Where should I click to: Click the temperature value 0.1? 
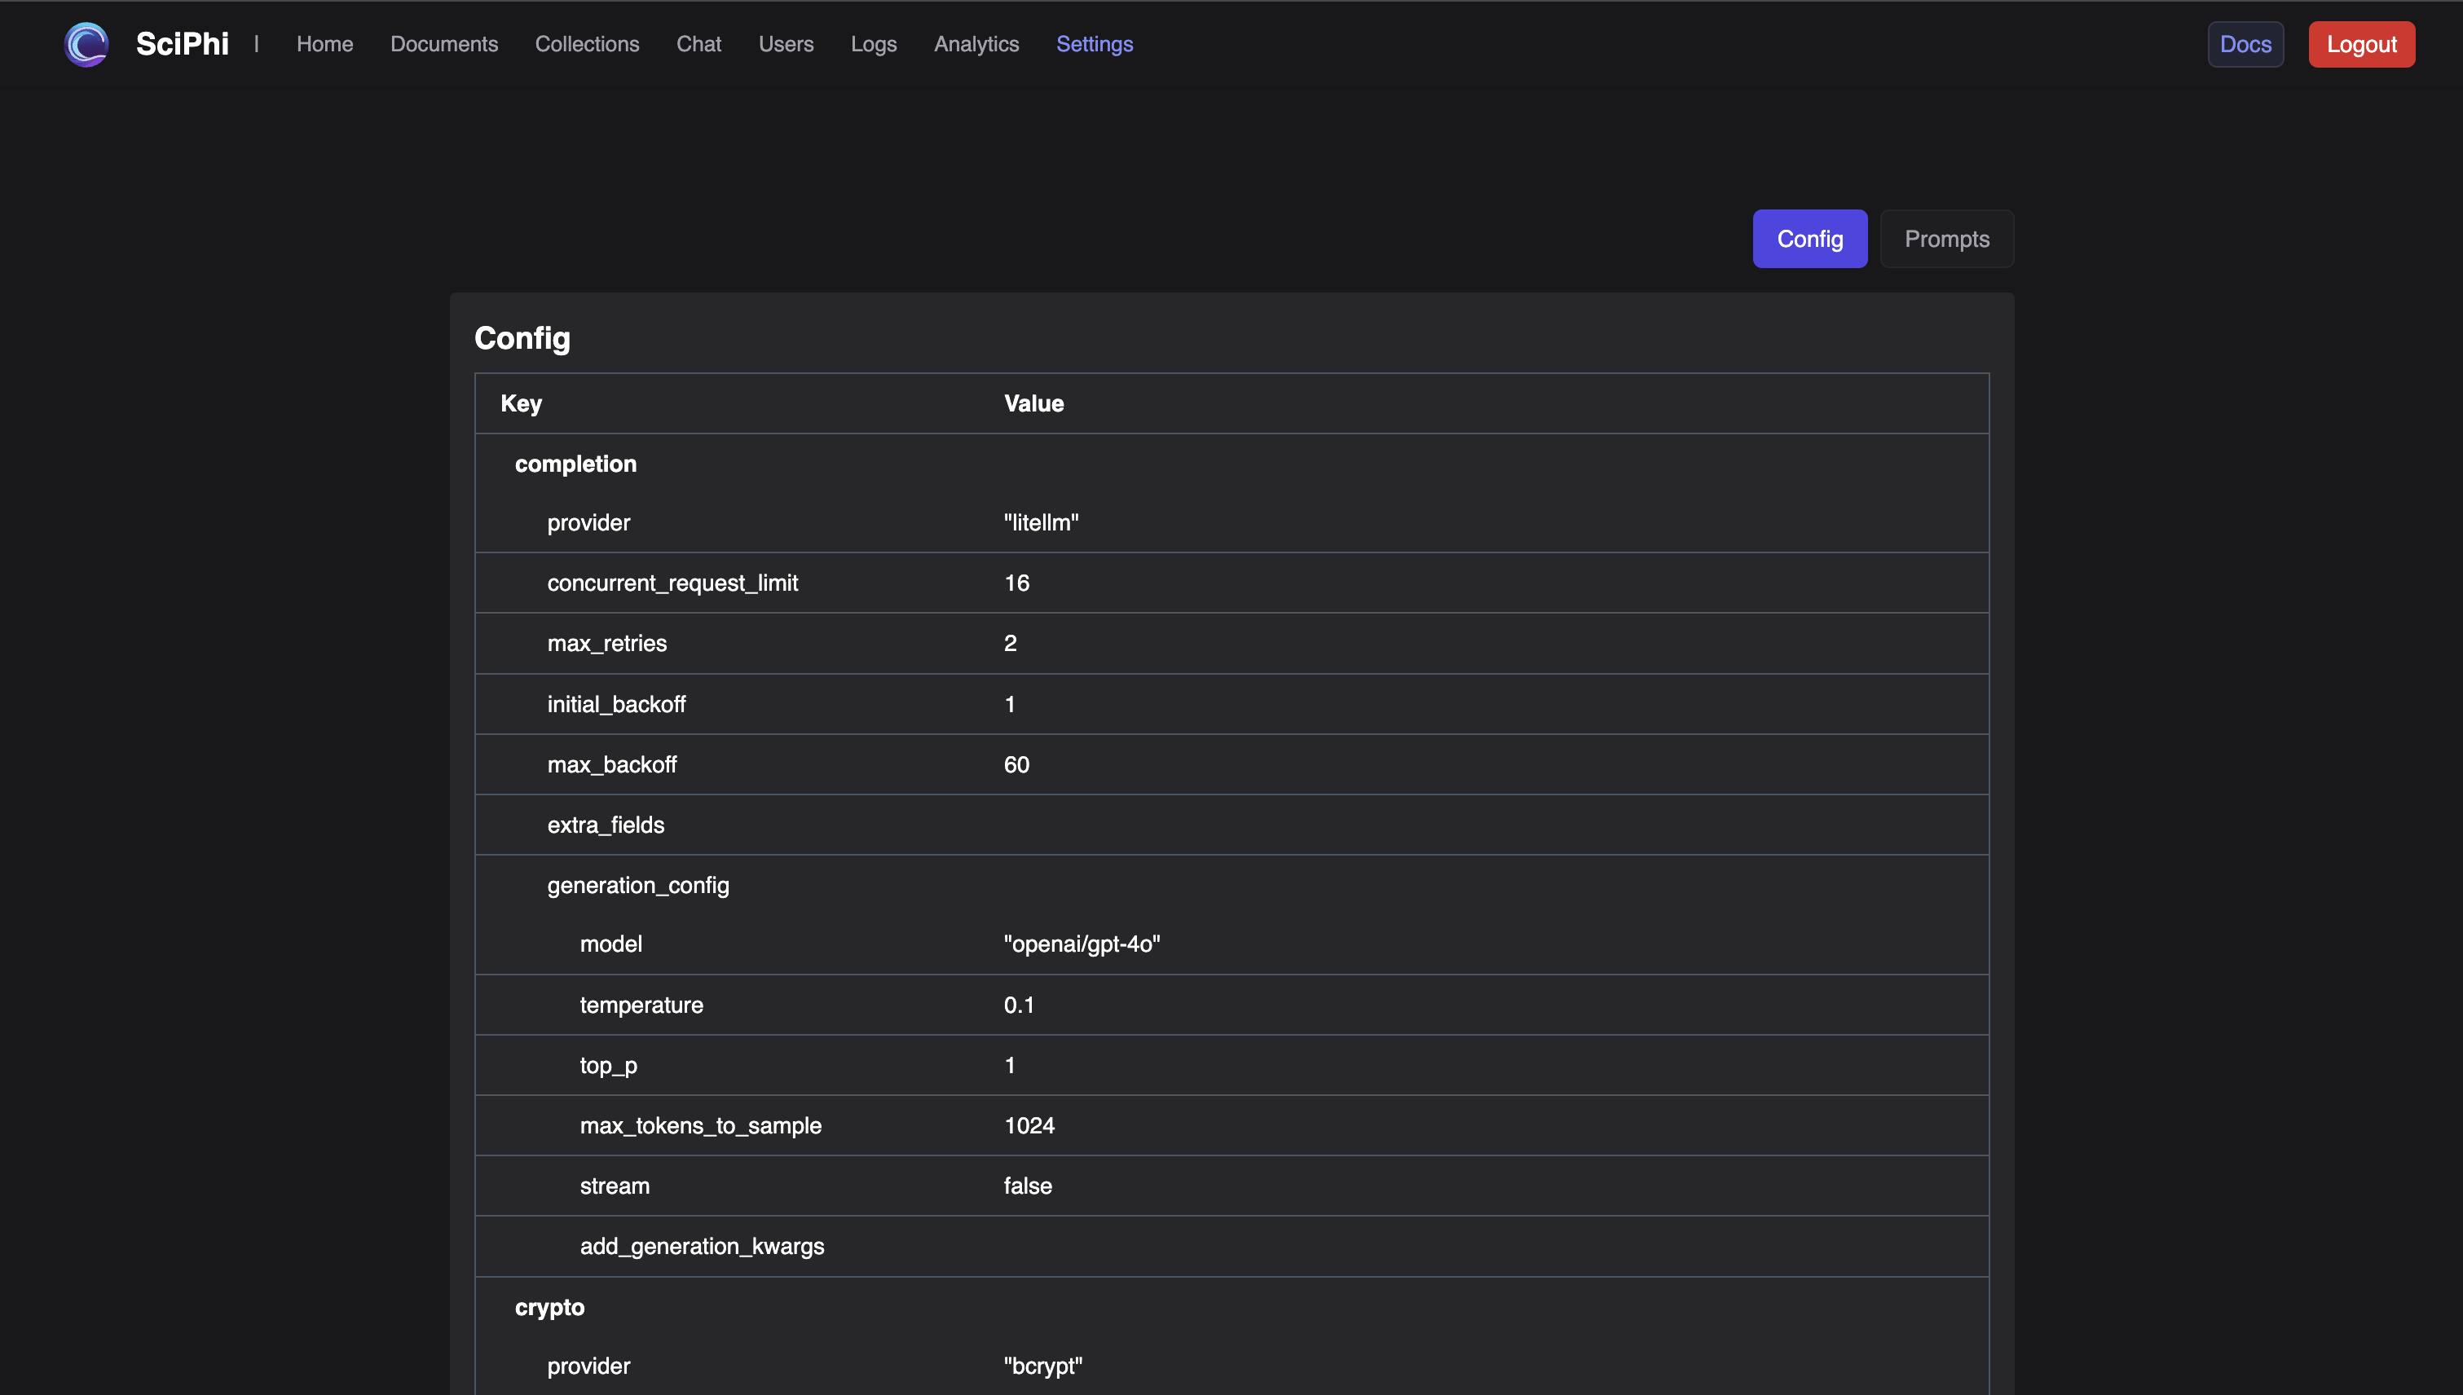(1019, 1005)
